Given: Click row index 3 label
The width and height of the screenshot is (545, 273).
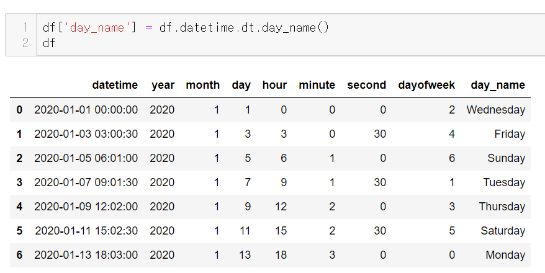Looking at the screenshot, I should point(19,182).
